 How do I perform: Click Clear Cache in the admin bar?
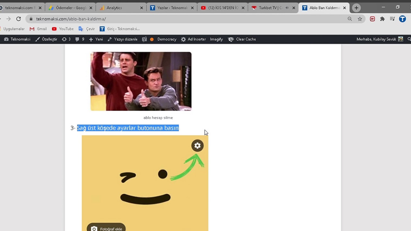(242, 39)
